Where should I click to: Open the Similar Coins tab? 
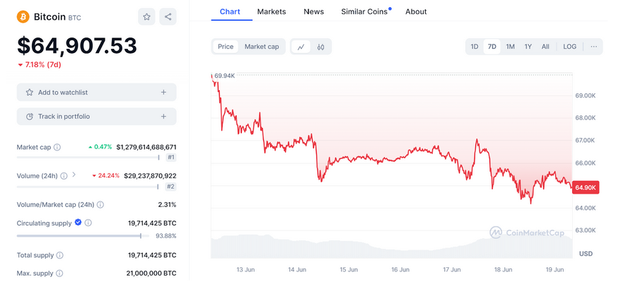click(x=364, y=12)
